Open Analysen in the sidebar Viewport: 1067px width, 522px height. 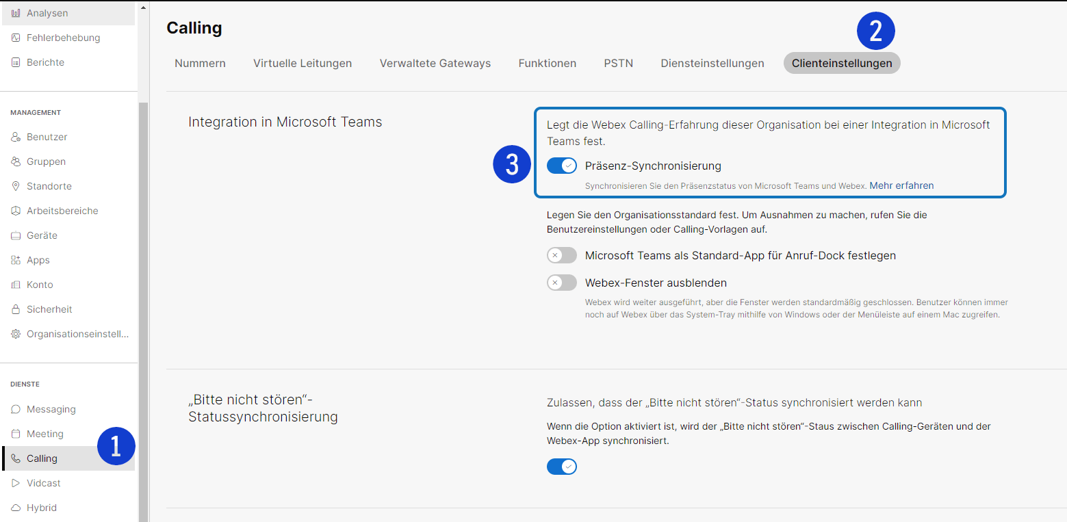tap(68, 13)
